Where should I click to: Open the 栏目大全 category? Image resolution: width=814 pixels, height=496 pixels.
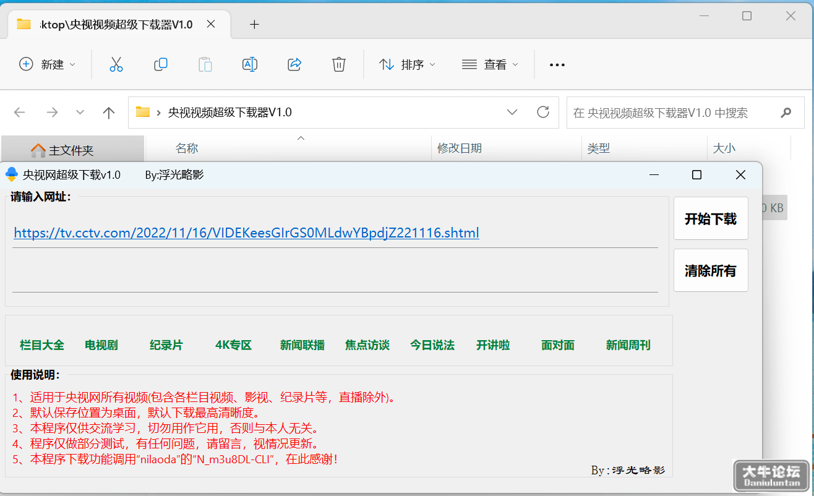click(x=42, y=345)
